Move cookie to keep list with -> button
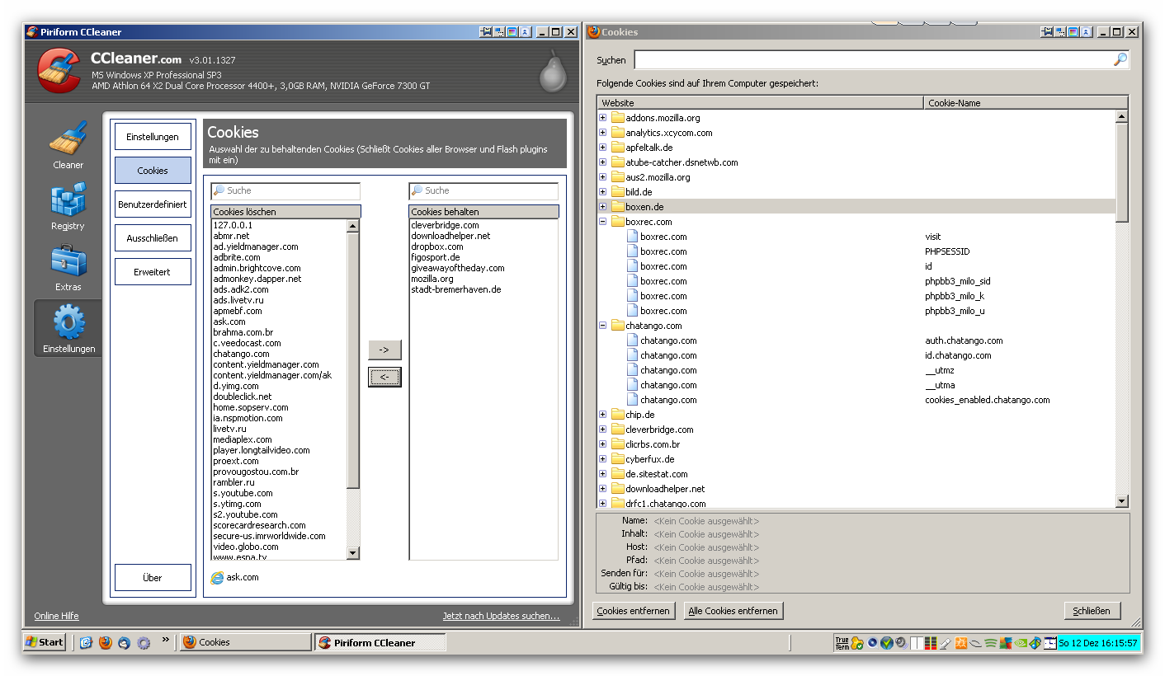Screen dimensions: 1165x676 [384, 350]
